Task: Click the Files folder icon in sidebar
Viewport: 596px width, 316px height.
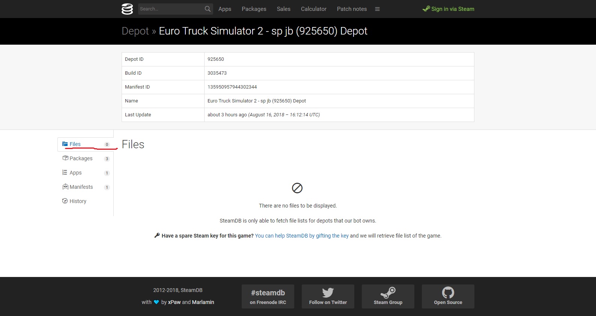Action: coord(65,144)
